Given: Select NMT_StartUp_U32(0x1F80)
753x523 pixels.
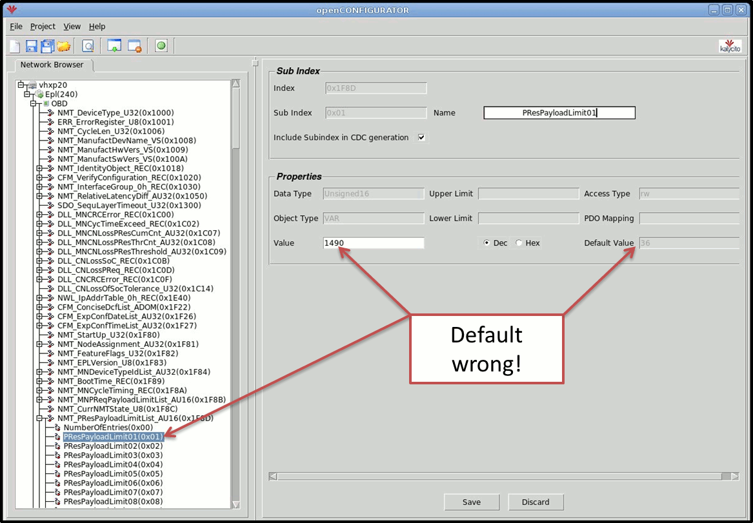Looking at the screenshot, I should coord(108,335).
